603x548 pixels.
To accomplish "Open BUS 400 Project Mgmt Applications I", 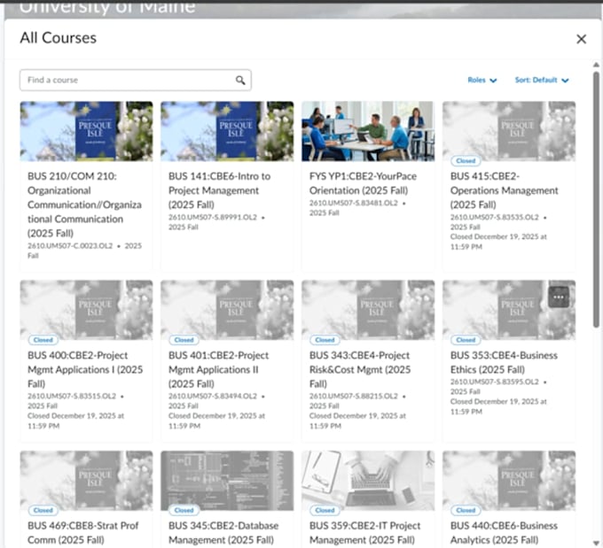I will pos(85,369).
